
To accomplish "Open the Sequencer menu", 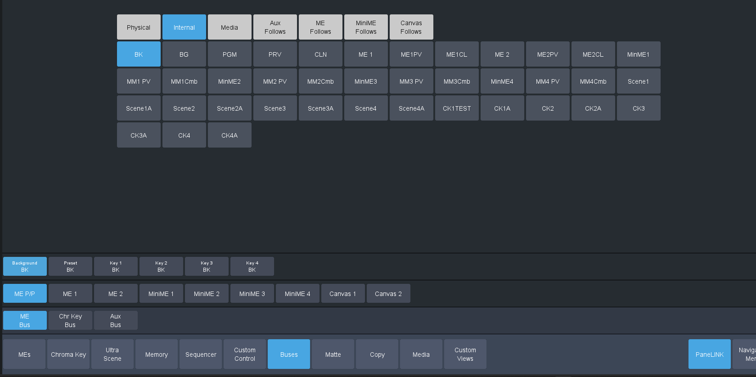I will (x=201, y=354).
